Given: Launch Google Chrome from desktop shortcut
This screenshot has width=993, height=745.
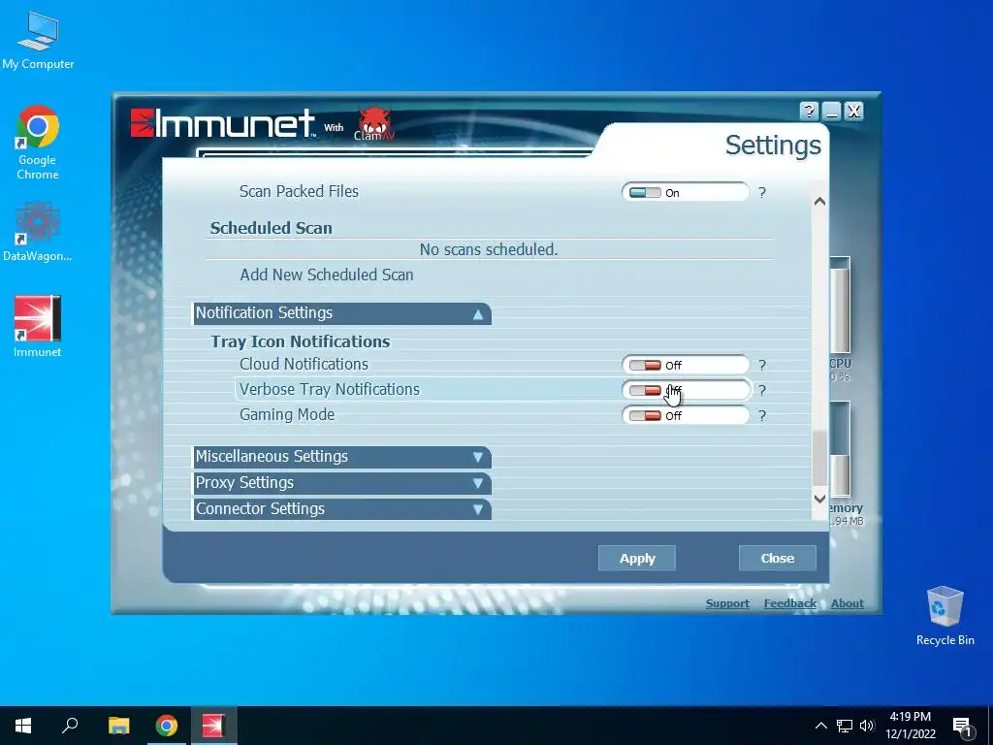Looking at the screenshot, I should (x=38, y=143).
